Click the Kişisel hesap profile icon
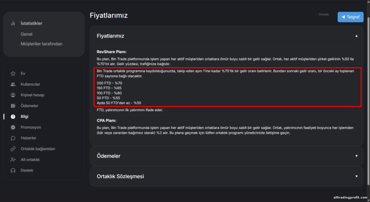Viewport: 370px width, 202px height. pyautogui.click(x=13, y=95)
